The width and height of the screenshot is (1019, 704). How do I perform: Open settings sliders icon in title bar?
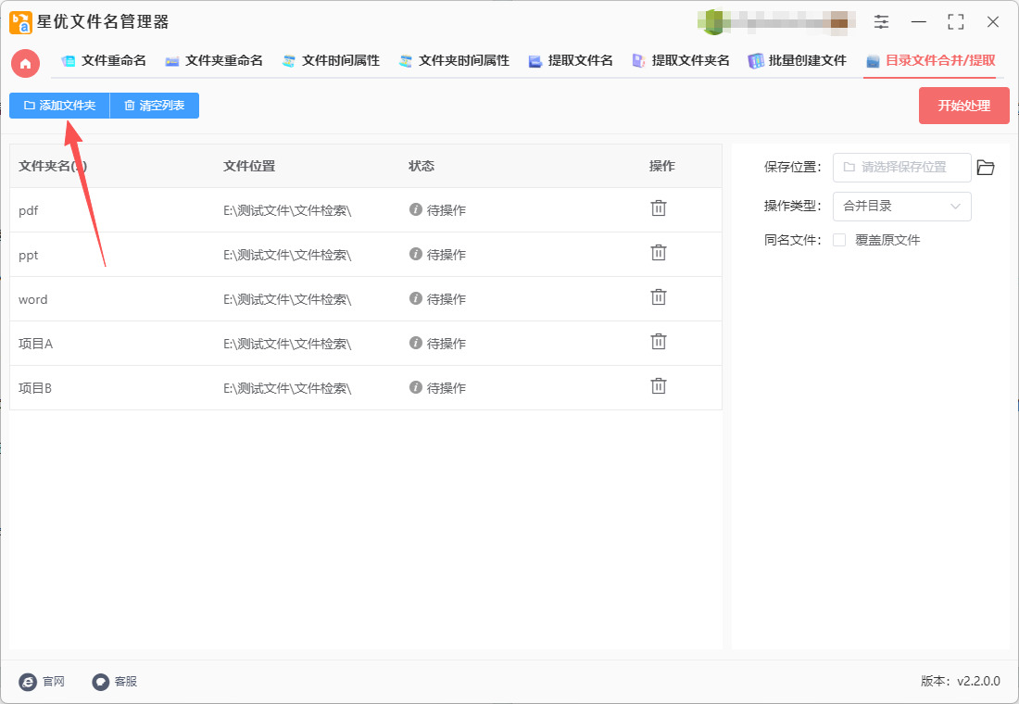(881, 21)
